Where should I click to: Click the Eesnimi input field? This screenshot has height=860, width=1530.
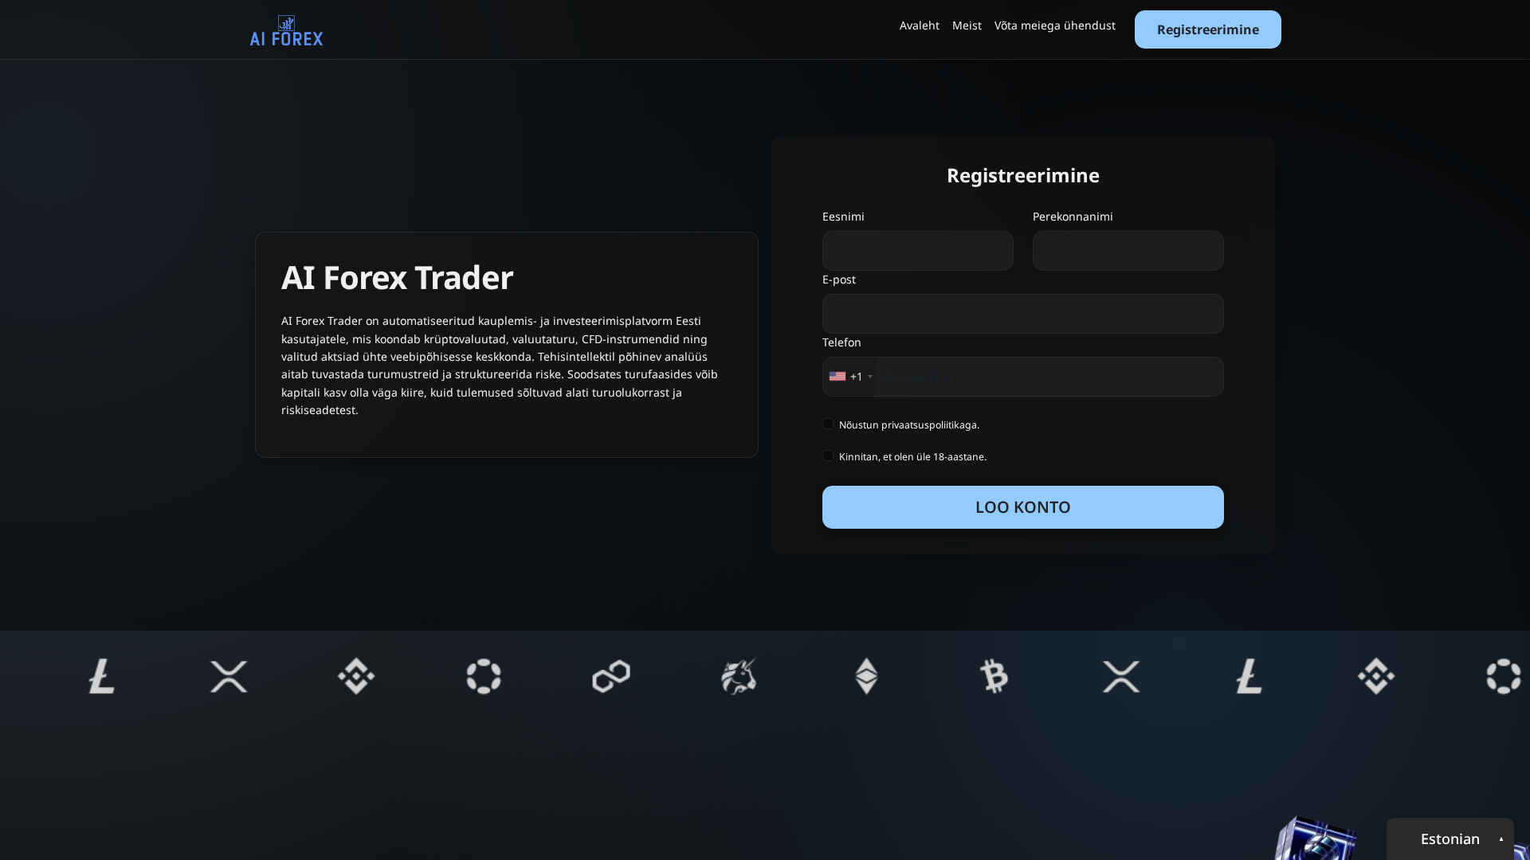point(917,251)
